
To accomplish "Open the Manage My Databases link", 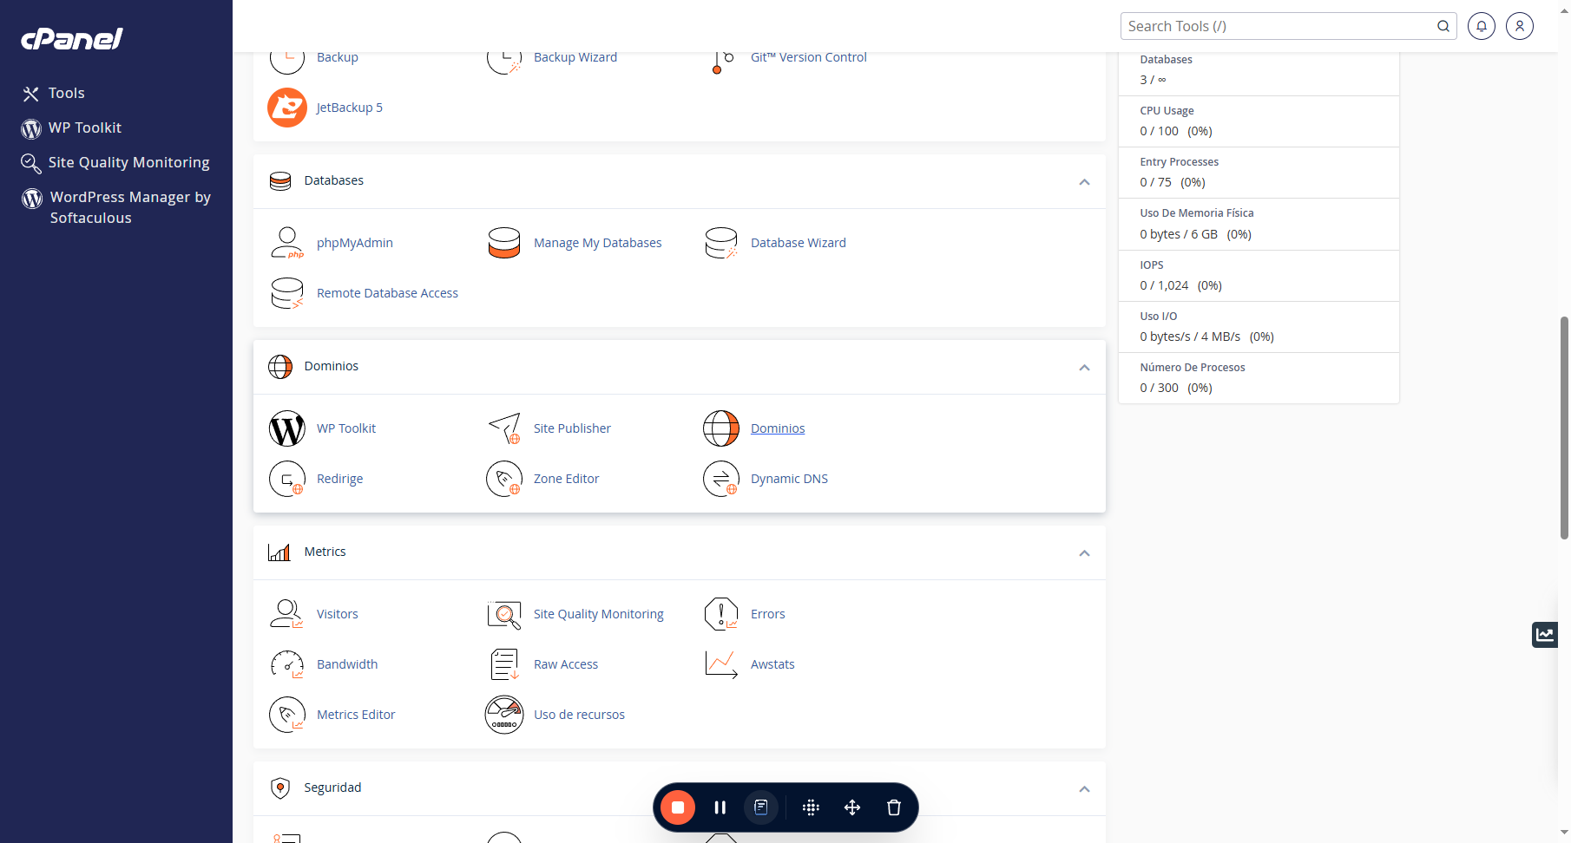I will click(597, 243).
